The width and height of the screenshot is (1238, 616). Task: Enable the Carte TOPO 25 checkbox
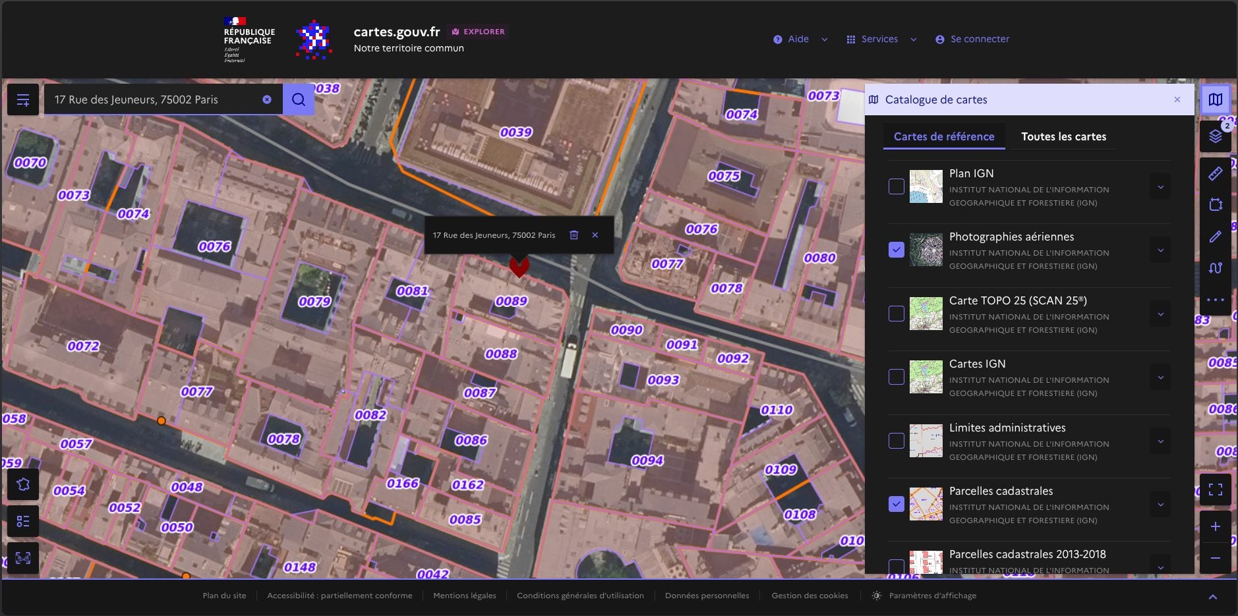tap(897, 314)
